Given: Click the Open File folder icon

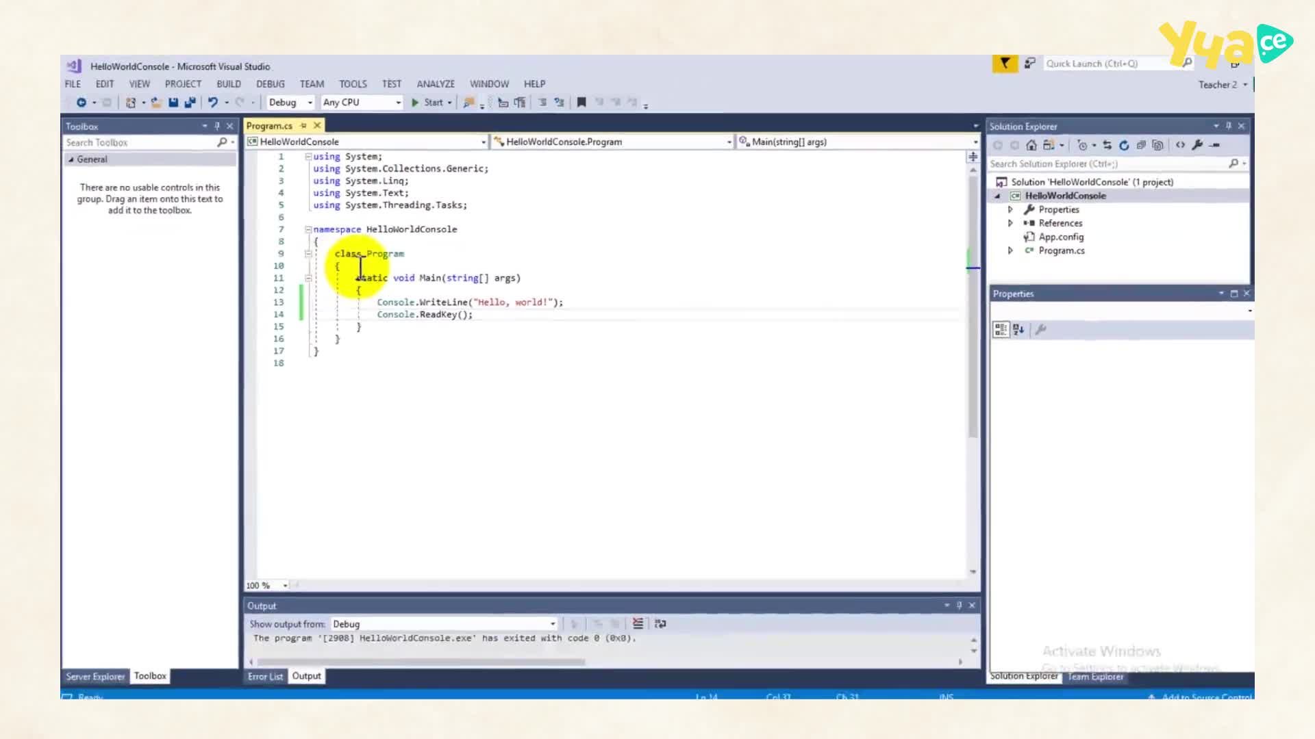Looking at the screenshot, I should click(x=156, y=103).
